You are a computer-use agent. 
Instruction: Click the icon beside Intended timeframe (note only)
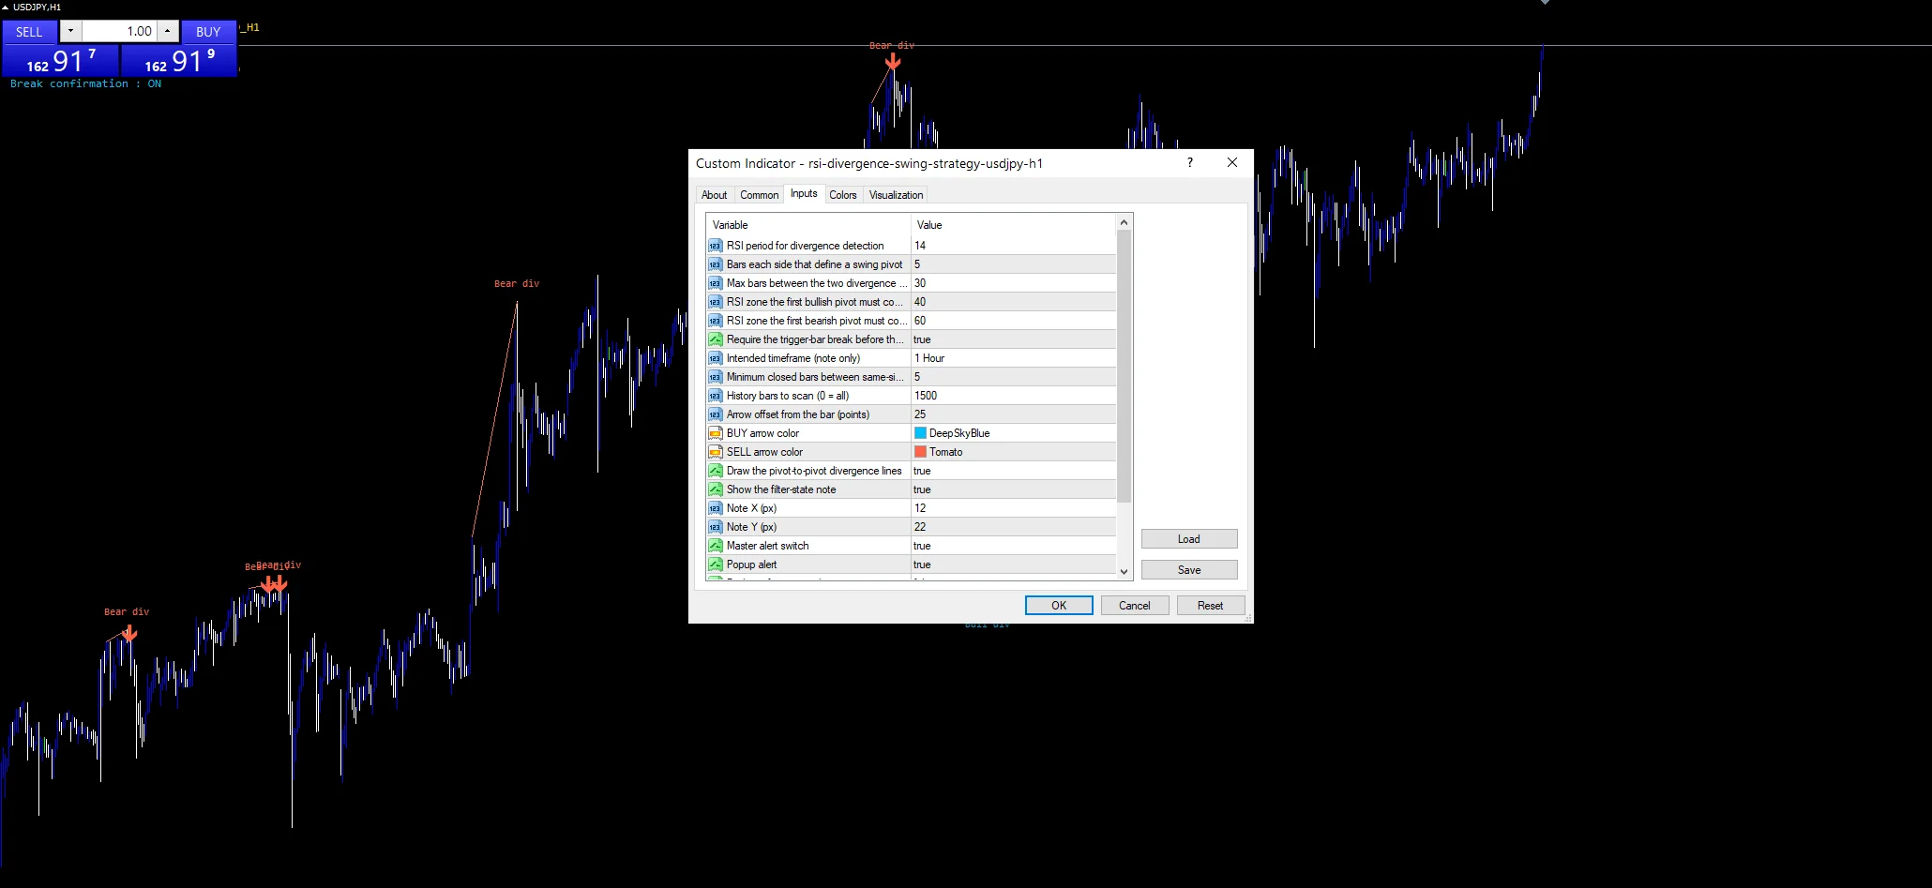(x=715, y=358)
